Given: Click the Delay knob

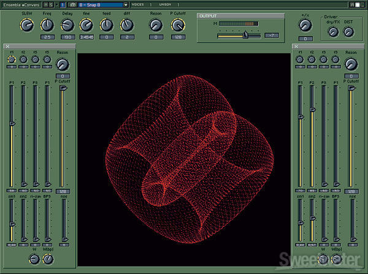Looking at the screenshot, I should tap(67, 25).
